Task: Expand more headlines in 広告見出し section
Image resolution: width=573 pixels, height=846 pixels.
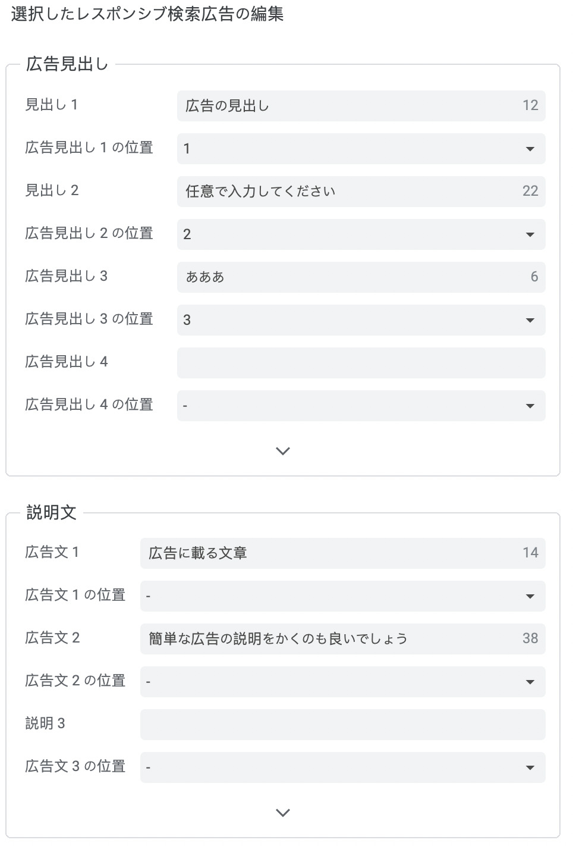Action: click(283, 451)
